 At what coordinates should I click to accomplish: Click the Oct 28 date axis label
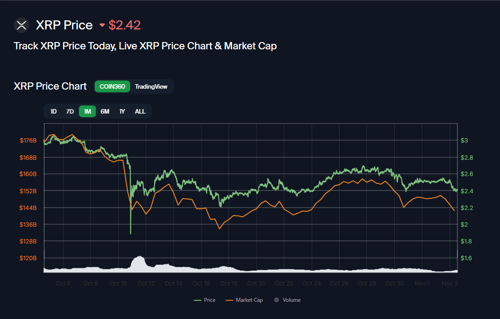pos(366,284)
